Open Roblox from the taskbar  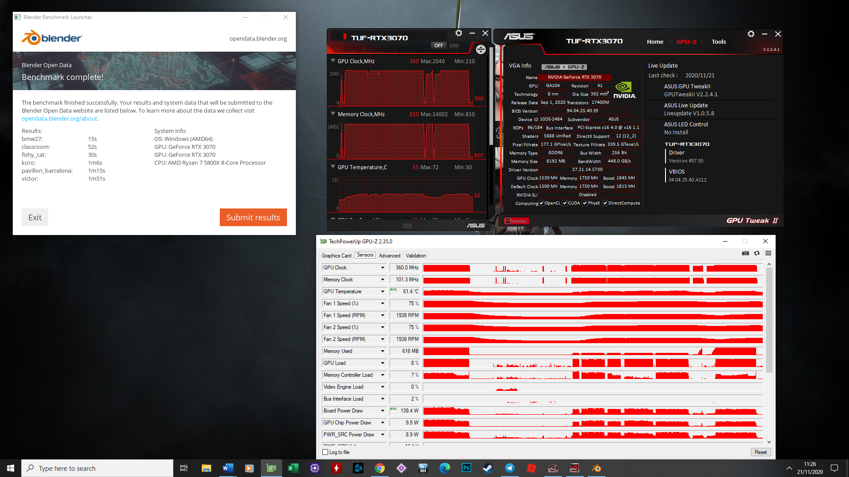(x=531, y=468)
